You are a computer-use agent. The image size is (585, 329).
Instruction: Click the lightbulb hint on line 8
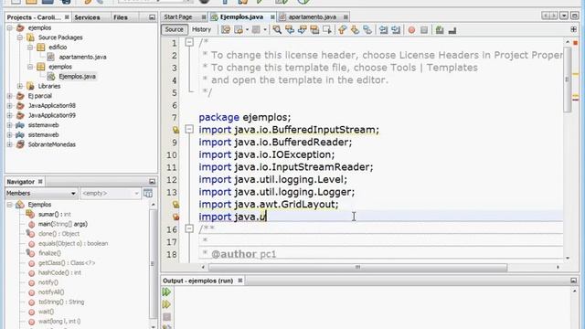175,130
